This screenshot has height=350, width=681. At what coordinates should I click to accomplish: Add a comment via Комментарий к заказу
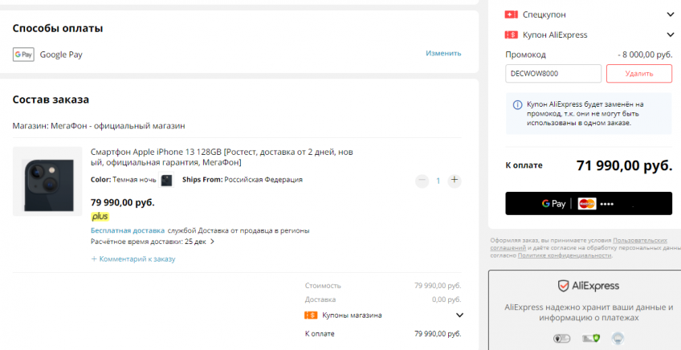pos(133,259)
